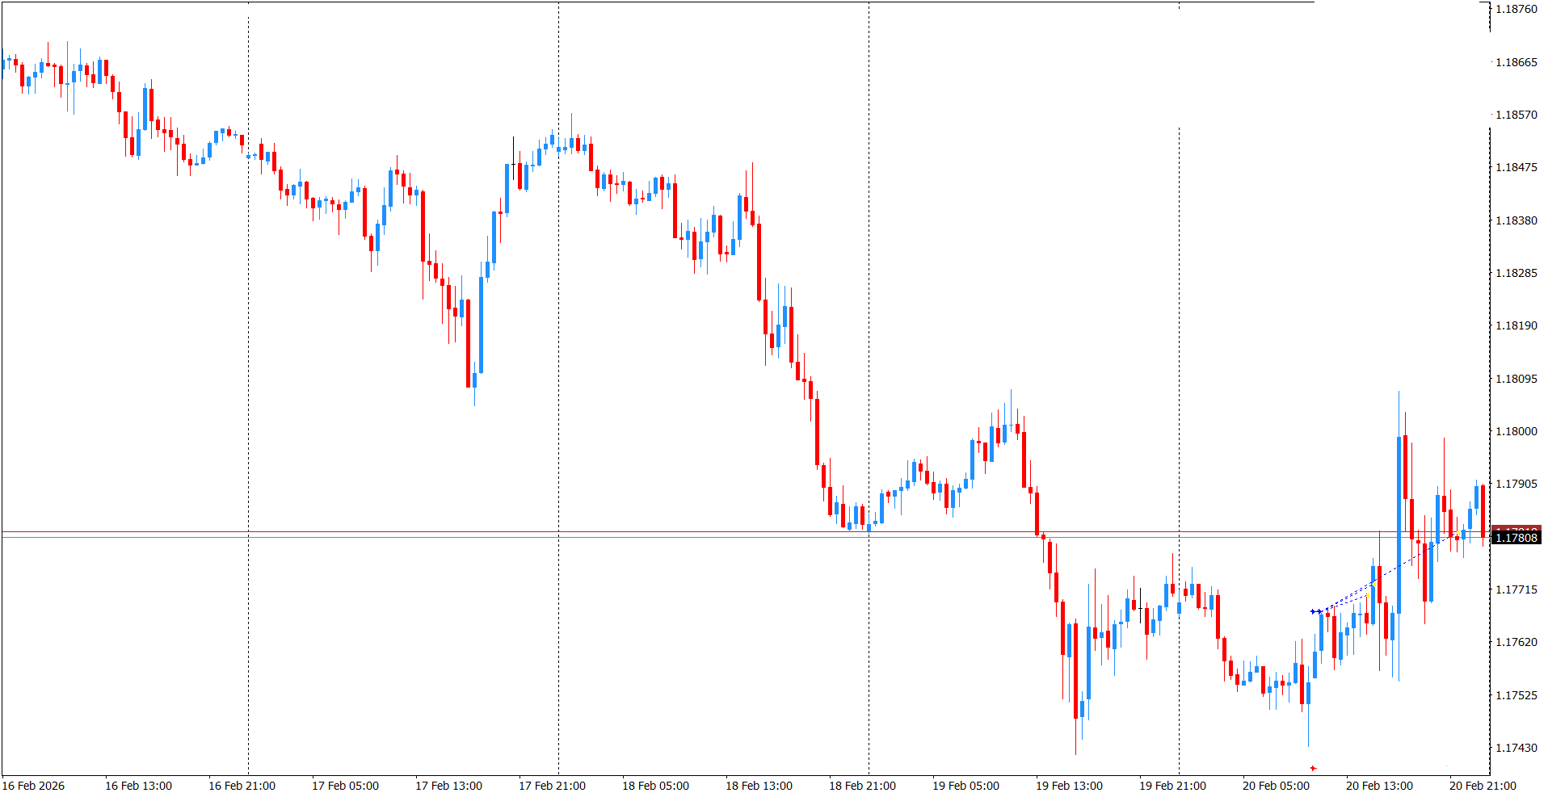1548x797 pixels.
Task: Select the '20 Feb 13:00' time label
Action: [x=1379, y=786]
